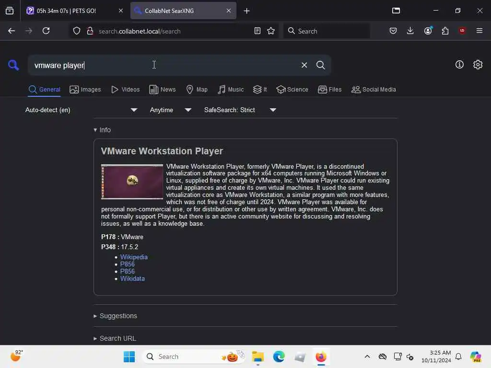Viewport: 491px width, 368px height.
Task: Click the Windows taskbar Search box
Action: (x=194, y=356)
